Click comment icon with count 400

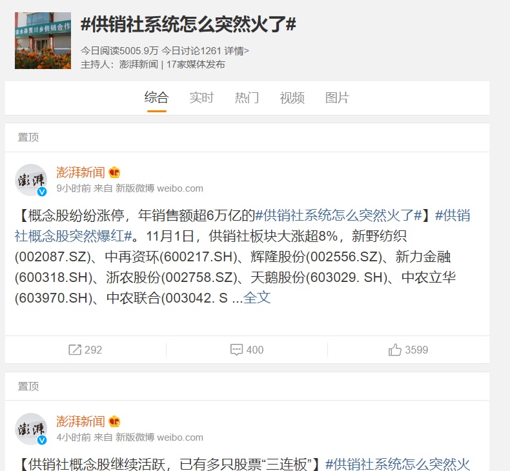click(x=247, y=350)
